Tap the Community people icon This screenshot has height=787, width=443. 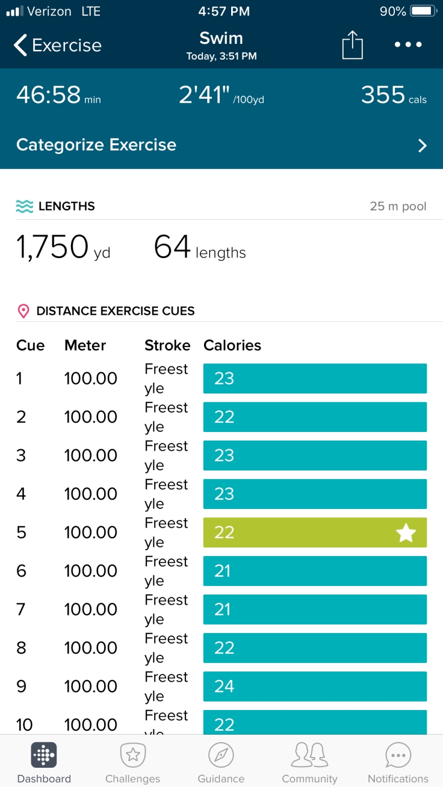coord(309,755)
